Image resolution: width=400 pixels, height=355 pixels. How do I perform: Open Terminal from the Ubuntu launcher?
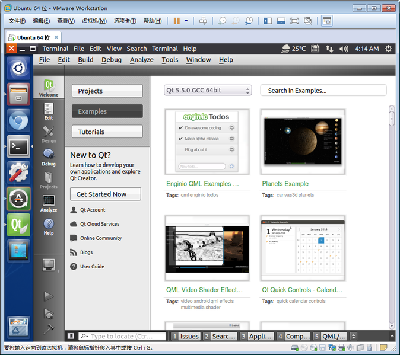18,146
